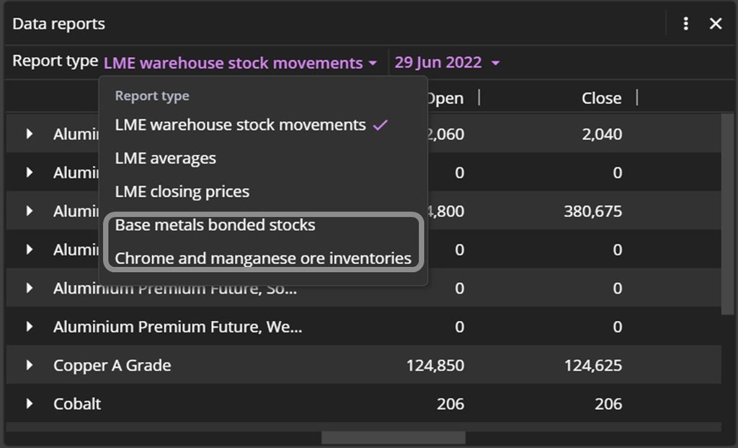Click Copper A Grade Close value 124,625

point(593,365)
